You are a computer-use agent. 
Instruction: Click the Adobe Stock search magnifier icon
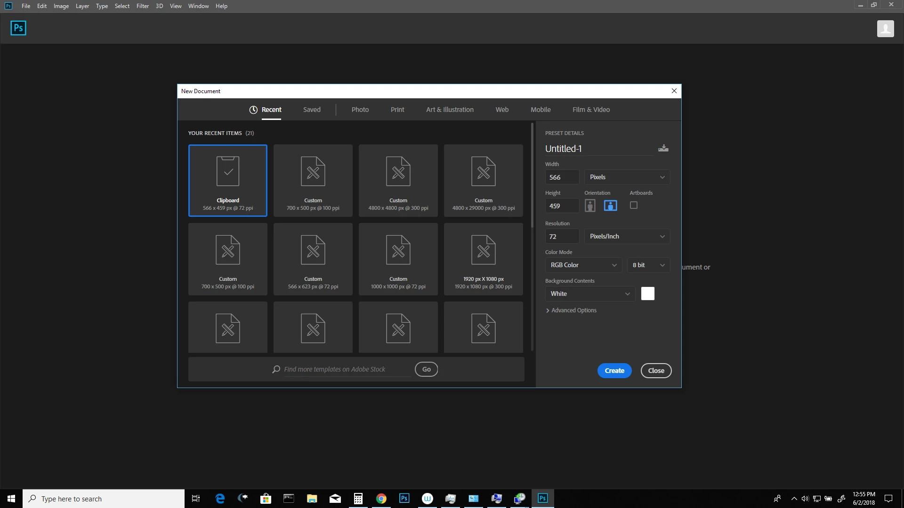pyautogui.click(x=276, y=369)
